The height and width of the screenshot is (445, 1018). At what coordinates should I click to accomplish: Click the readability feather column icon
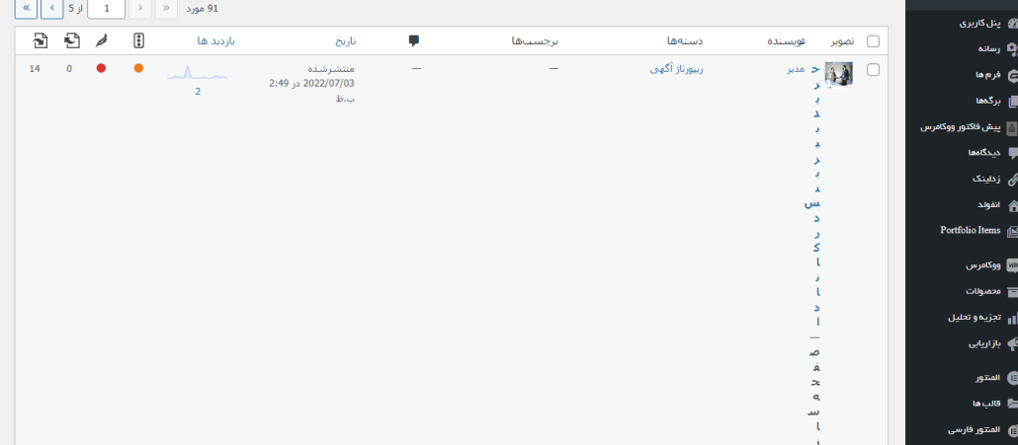(x=101, y=40)
